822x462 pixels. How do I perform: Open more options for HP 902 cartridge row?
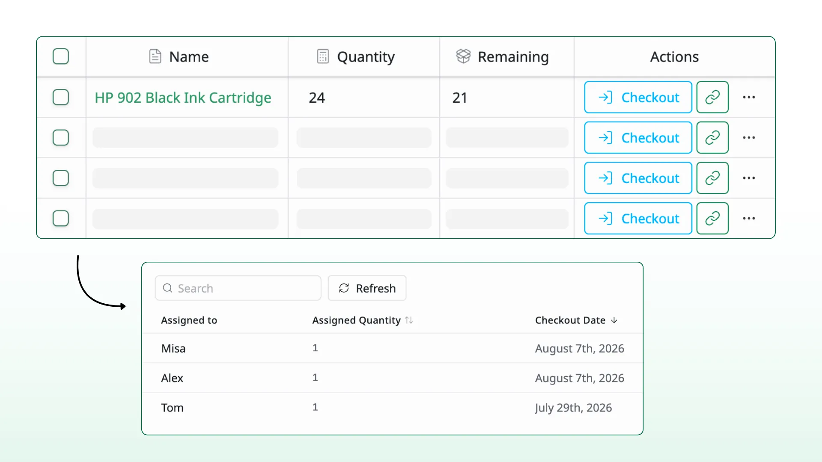point(749,97)
